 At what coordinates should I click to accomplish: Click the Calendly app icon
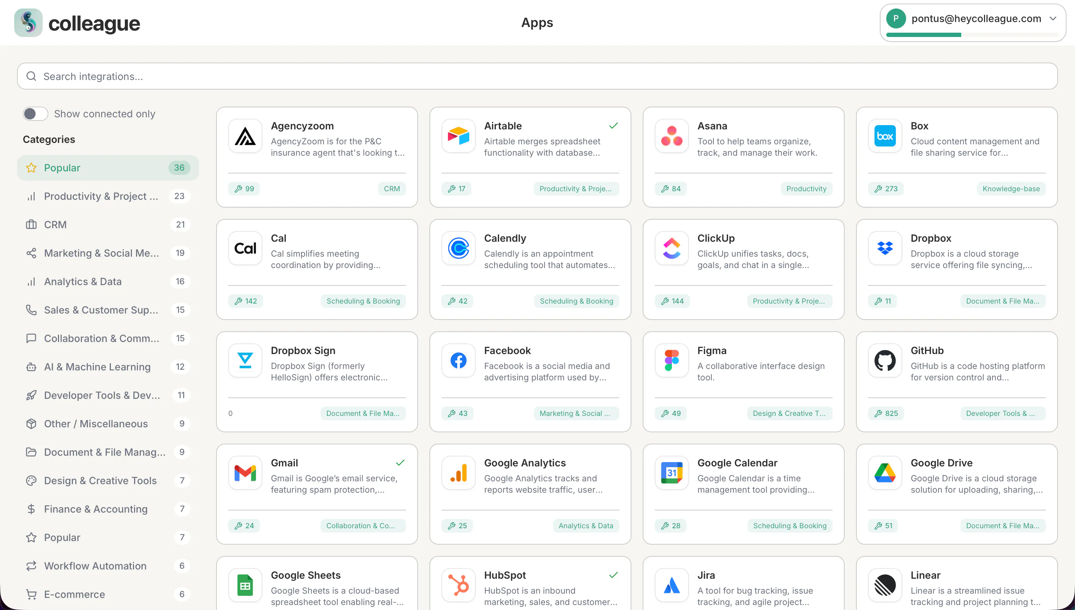coord(458,248)
